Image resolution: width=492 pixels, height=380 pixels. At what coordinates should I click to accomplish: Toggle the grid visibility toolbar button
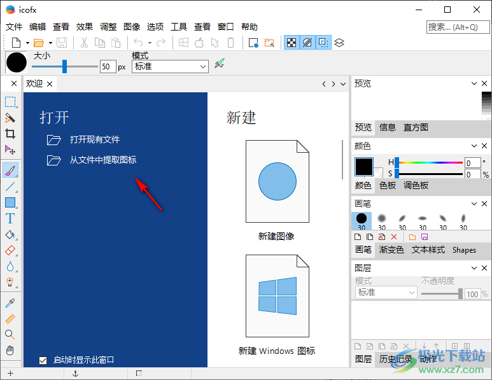[307, 43]
